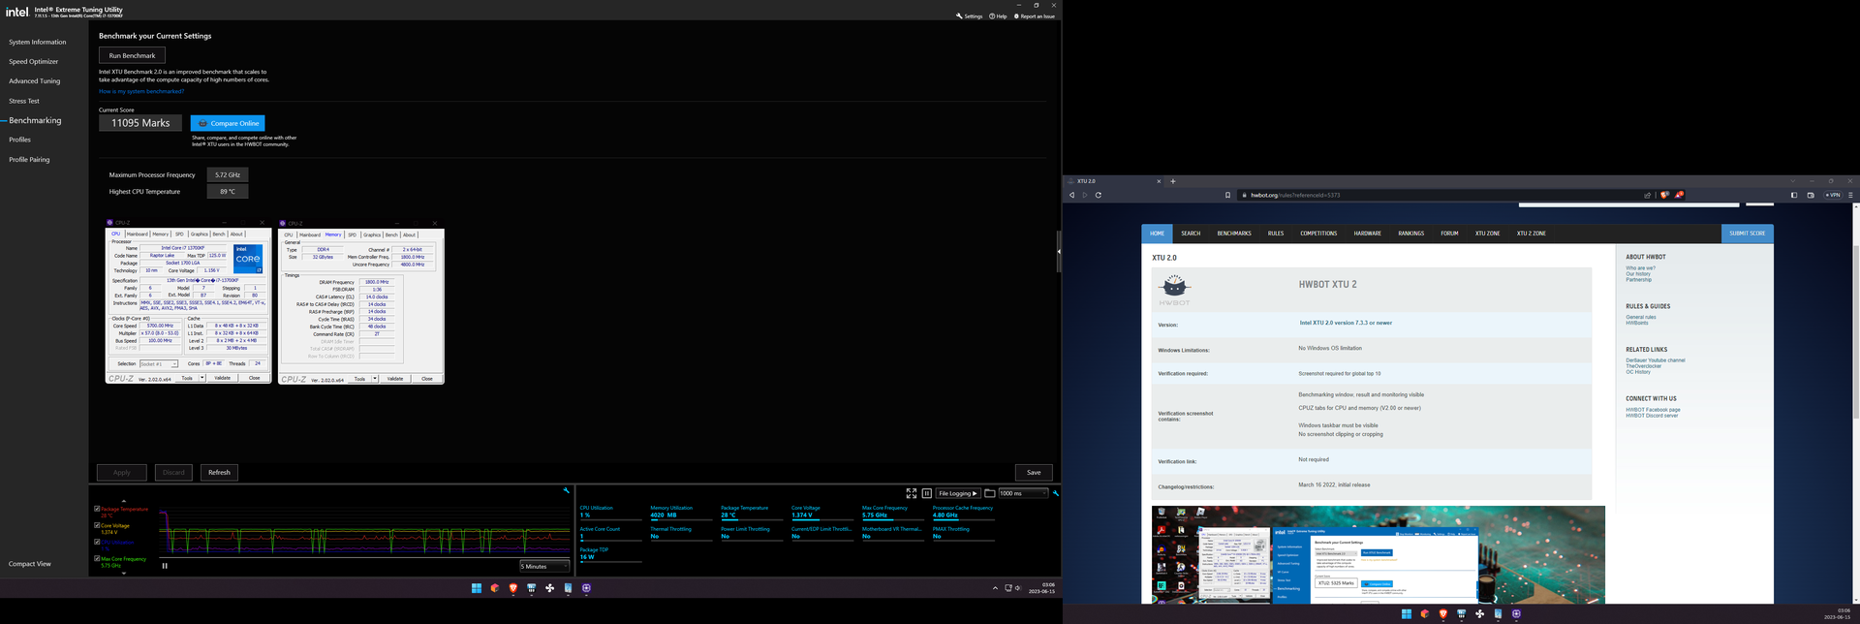This screenshot has height=624, width=1860.
Task: Close the XTU 2.0 browser tab
Action: [x=1159, y=181]
